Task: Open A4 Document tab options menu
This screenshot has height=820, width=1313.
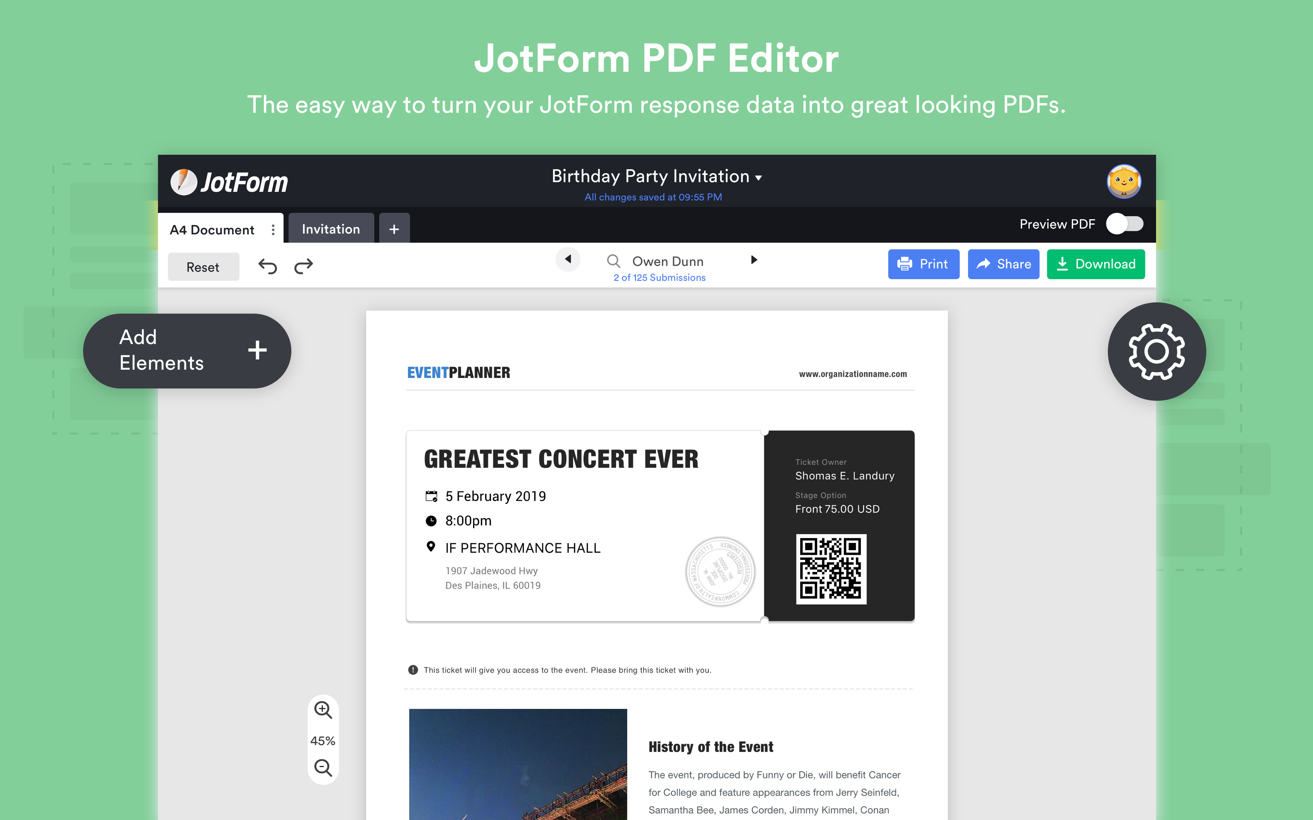Action: pos(273,230)
